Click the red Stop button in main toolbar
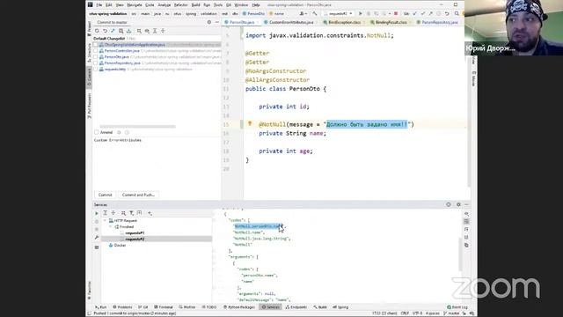The image size is (563, 317). tap(396, 14)
